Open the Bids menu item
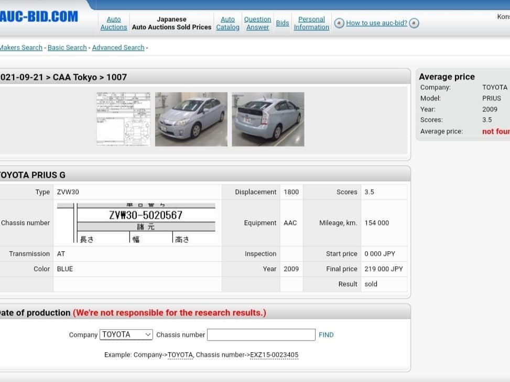The height and width of the screenshot is (382, 510). pyautogui.click(x=283, y=23)
